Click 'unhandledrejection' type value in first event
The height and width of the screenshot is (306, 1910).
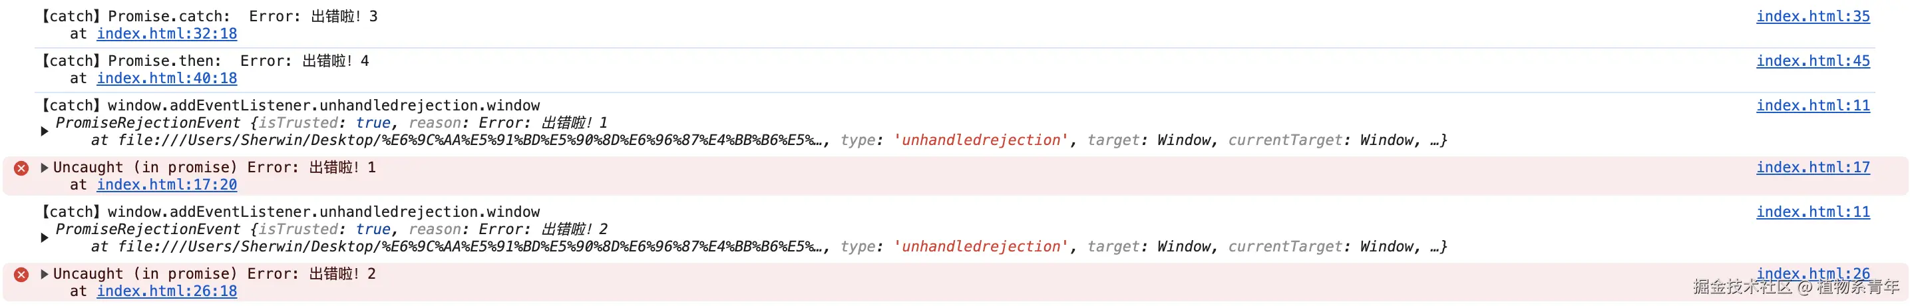(x=981, y=140)
